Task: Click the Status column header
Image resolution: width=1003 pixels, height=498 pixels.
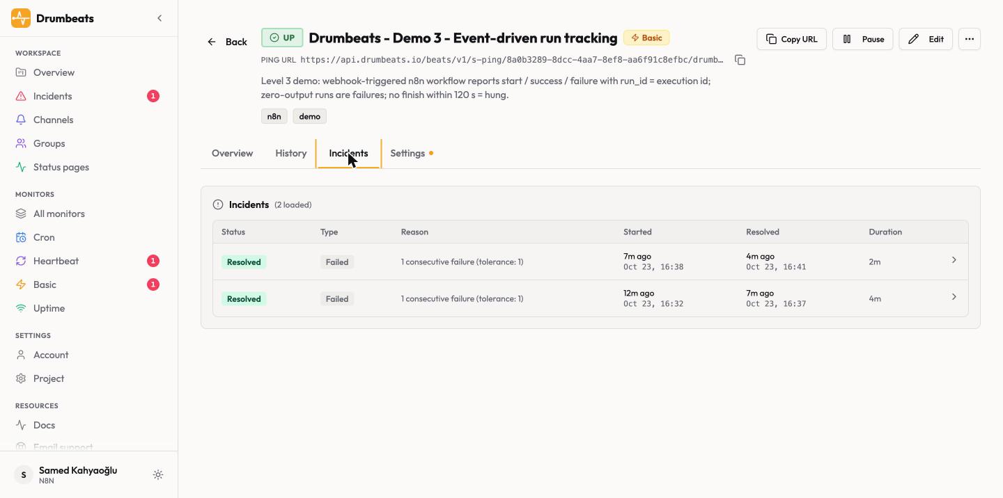Action: (233, 232)
